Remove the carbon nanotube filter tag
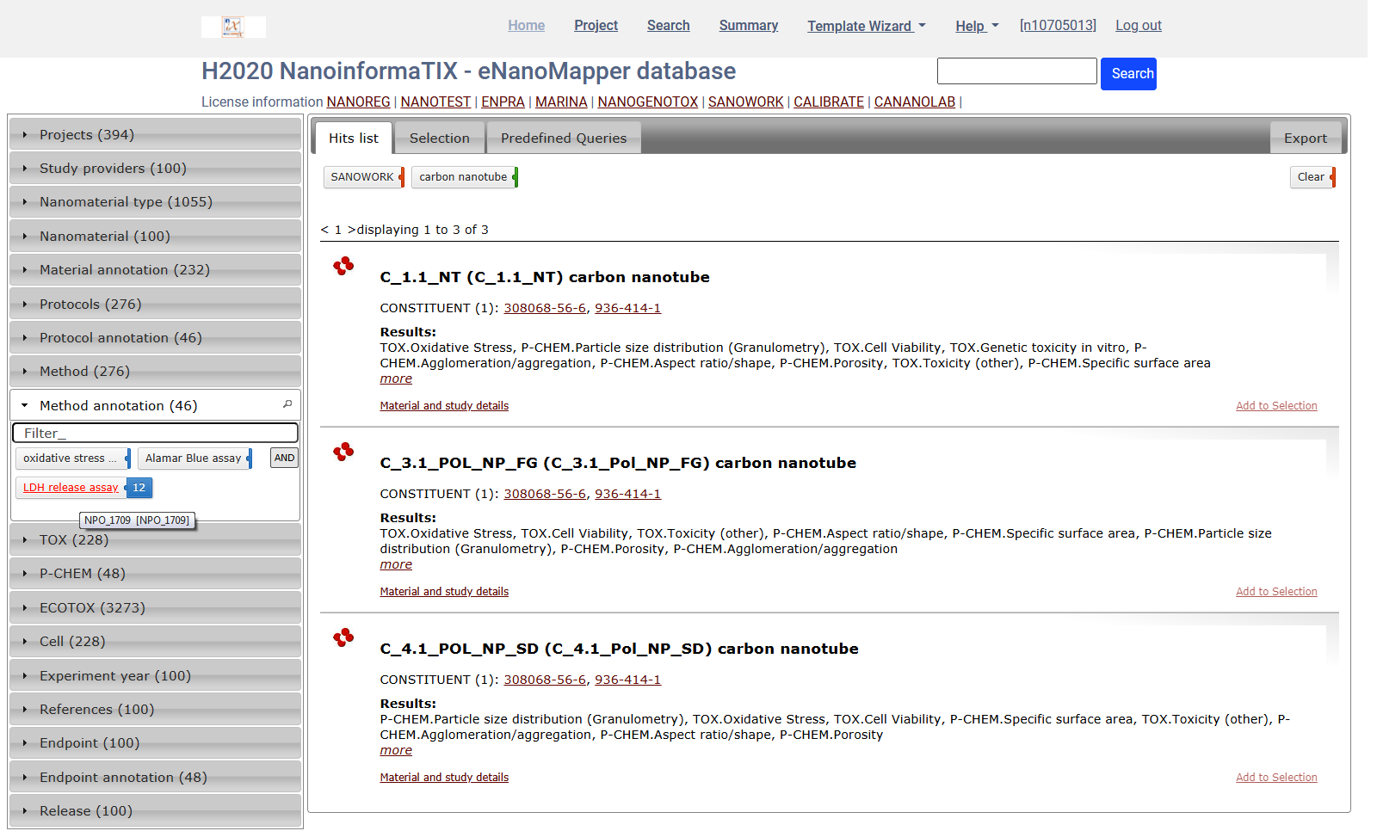Image resolution: width=1377 pixels, height=831 pixels. point(515,177)
